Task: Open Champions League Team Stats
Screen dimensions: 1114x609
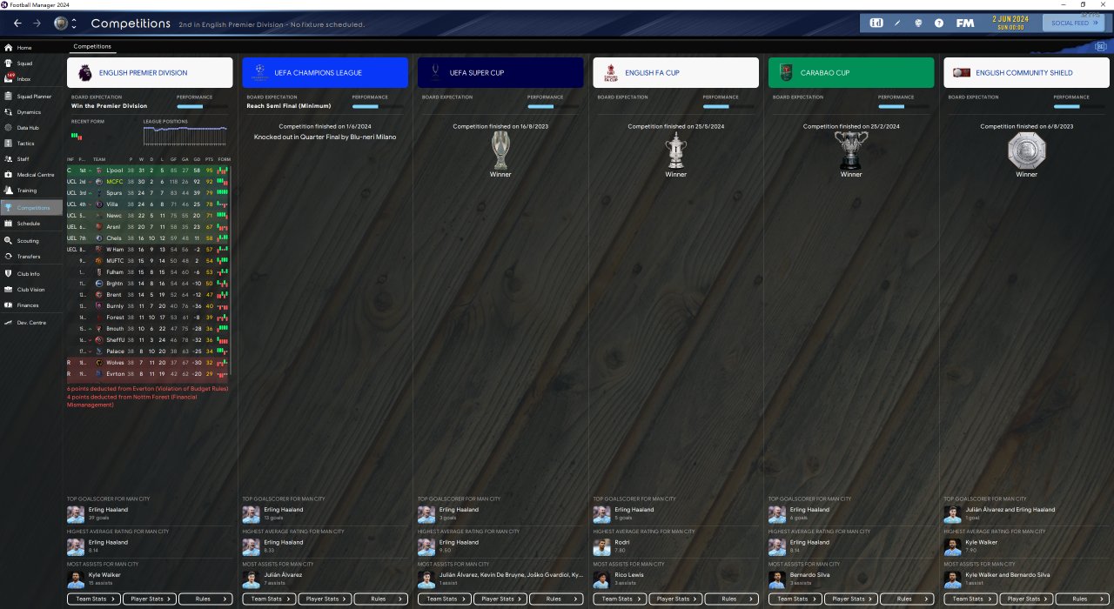Action: click(269, 599)
